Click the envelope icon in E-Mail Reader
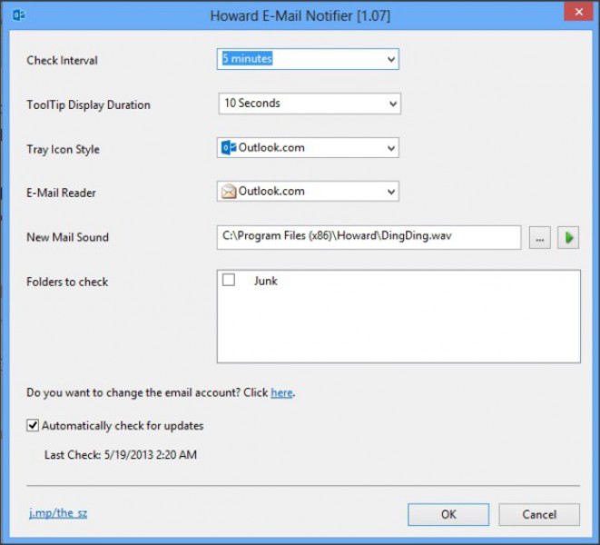 point(228,192)
